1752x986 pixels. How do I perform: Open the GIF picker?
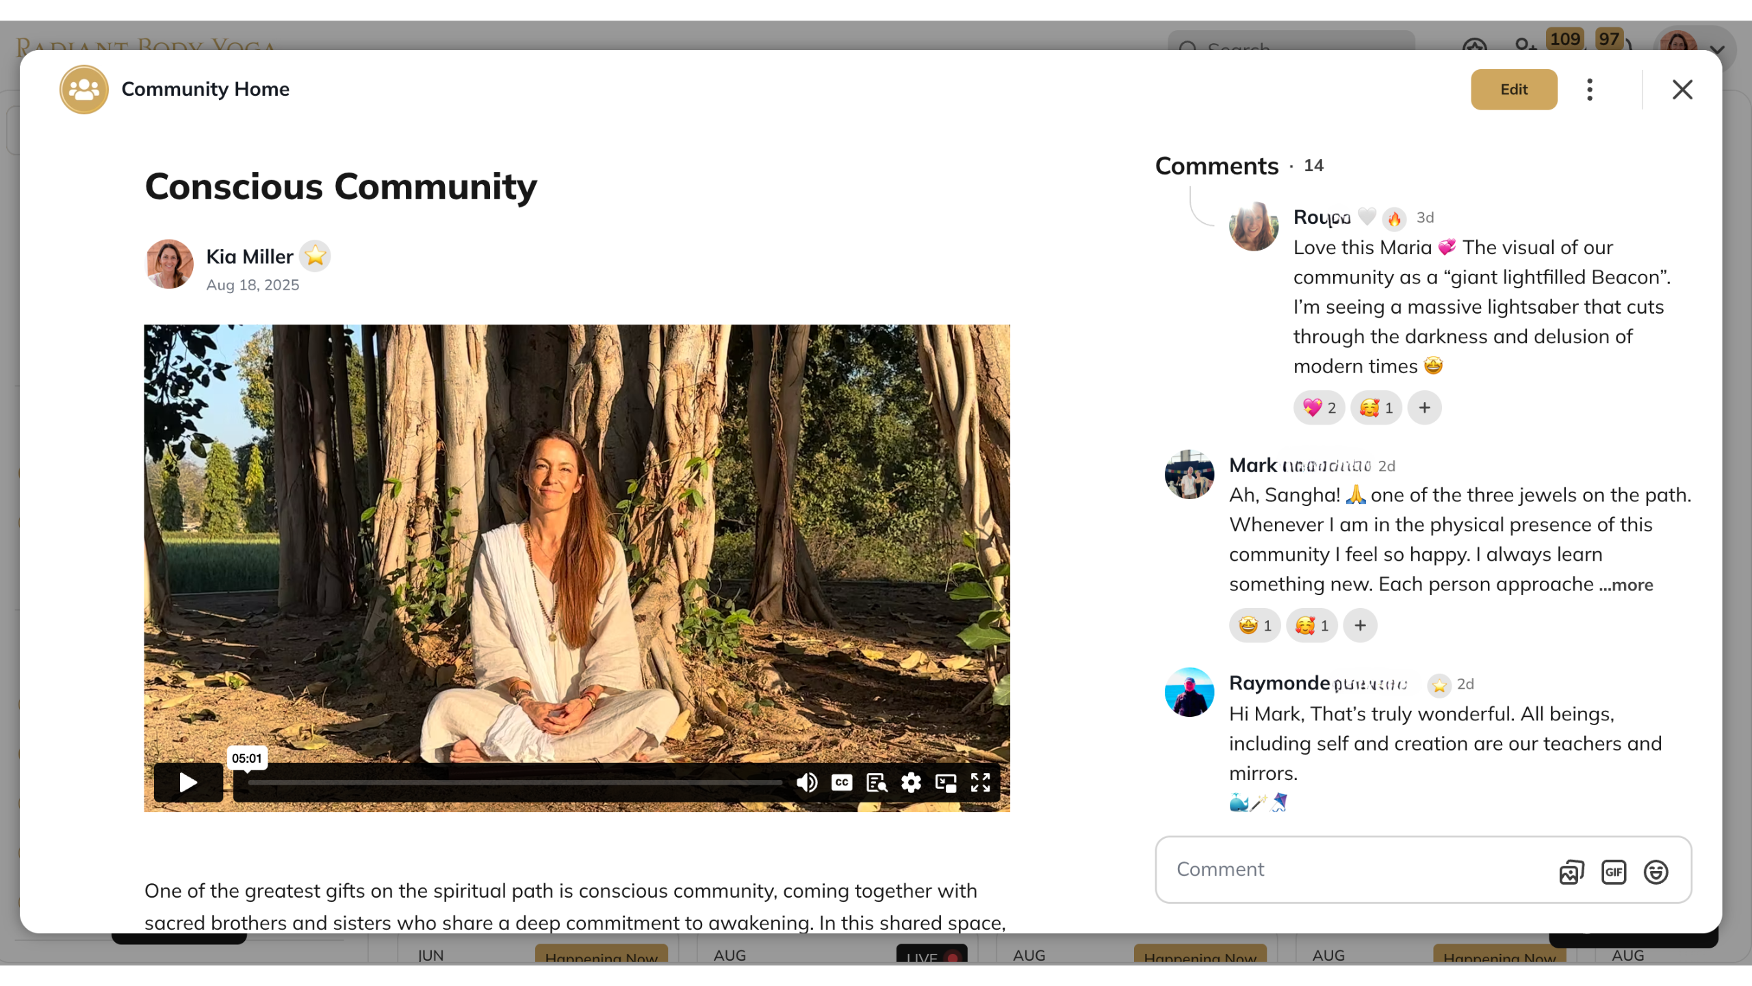[x=1614, y=872]
